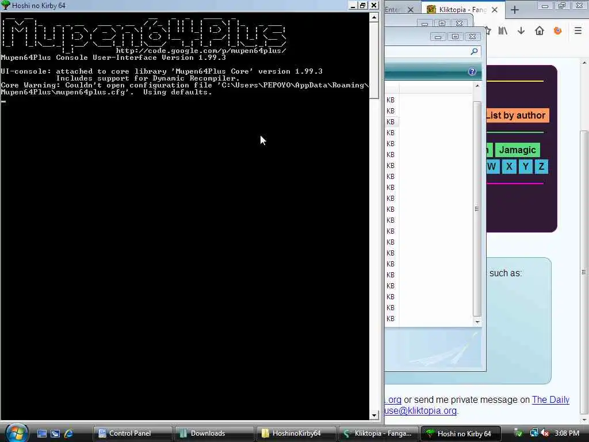Image resolution: width=589 pixels, height=442 pixels.
Task: Go to Firefox home page icon
Action: (540, 31)
